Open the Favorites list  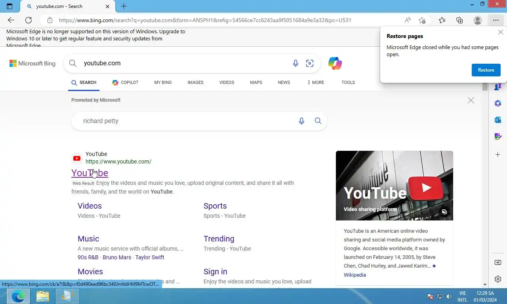442,20
